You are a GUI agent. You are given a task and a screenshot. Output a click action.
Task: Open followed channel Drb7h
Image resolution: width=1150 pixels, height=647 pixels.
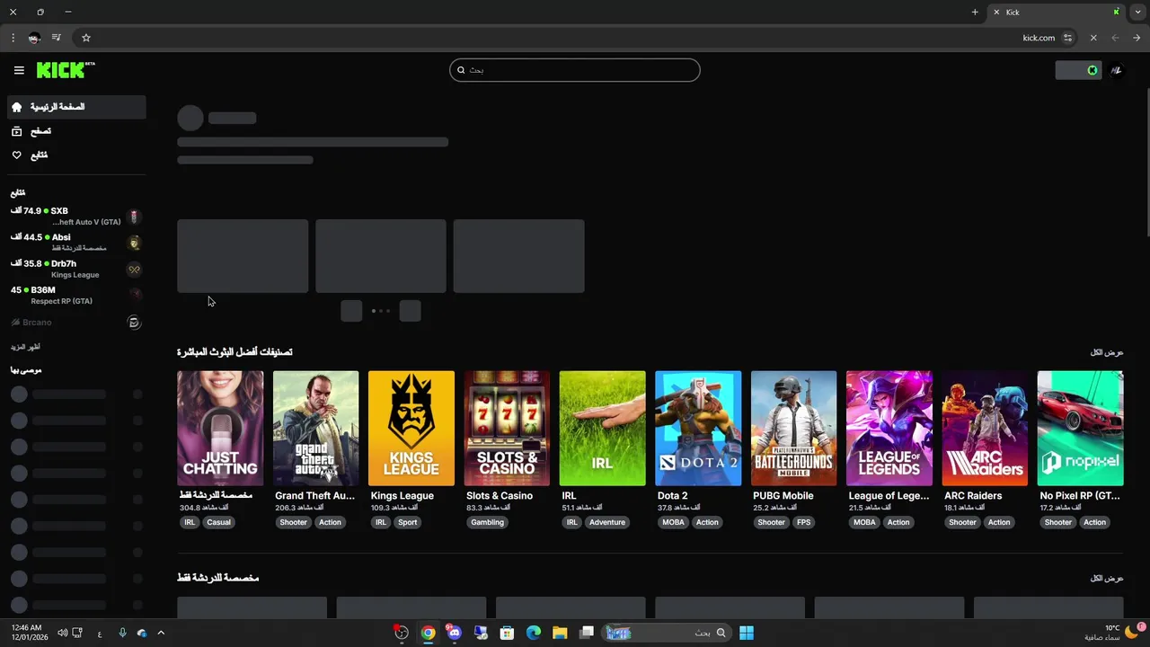76,269
